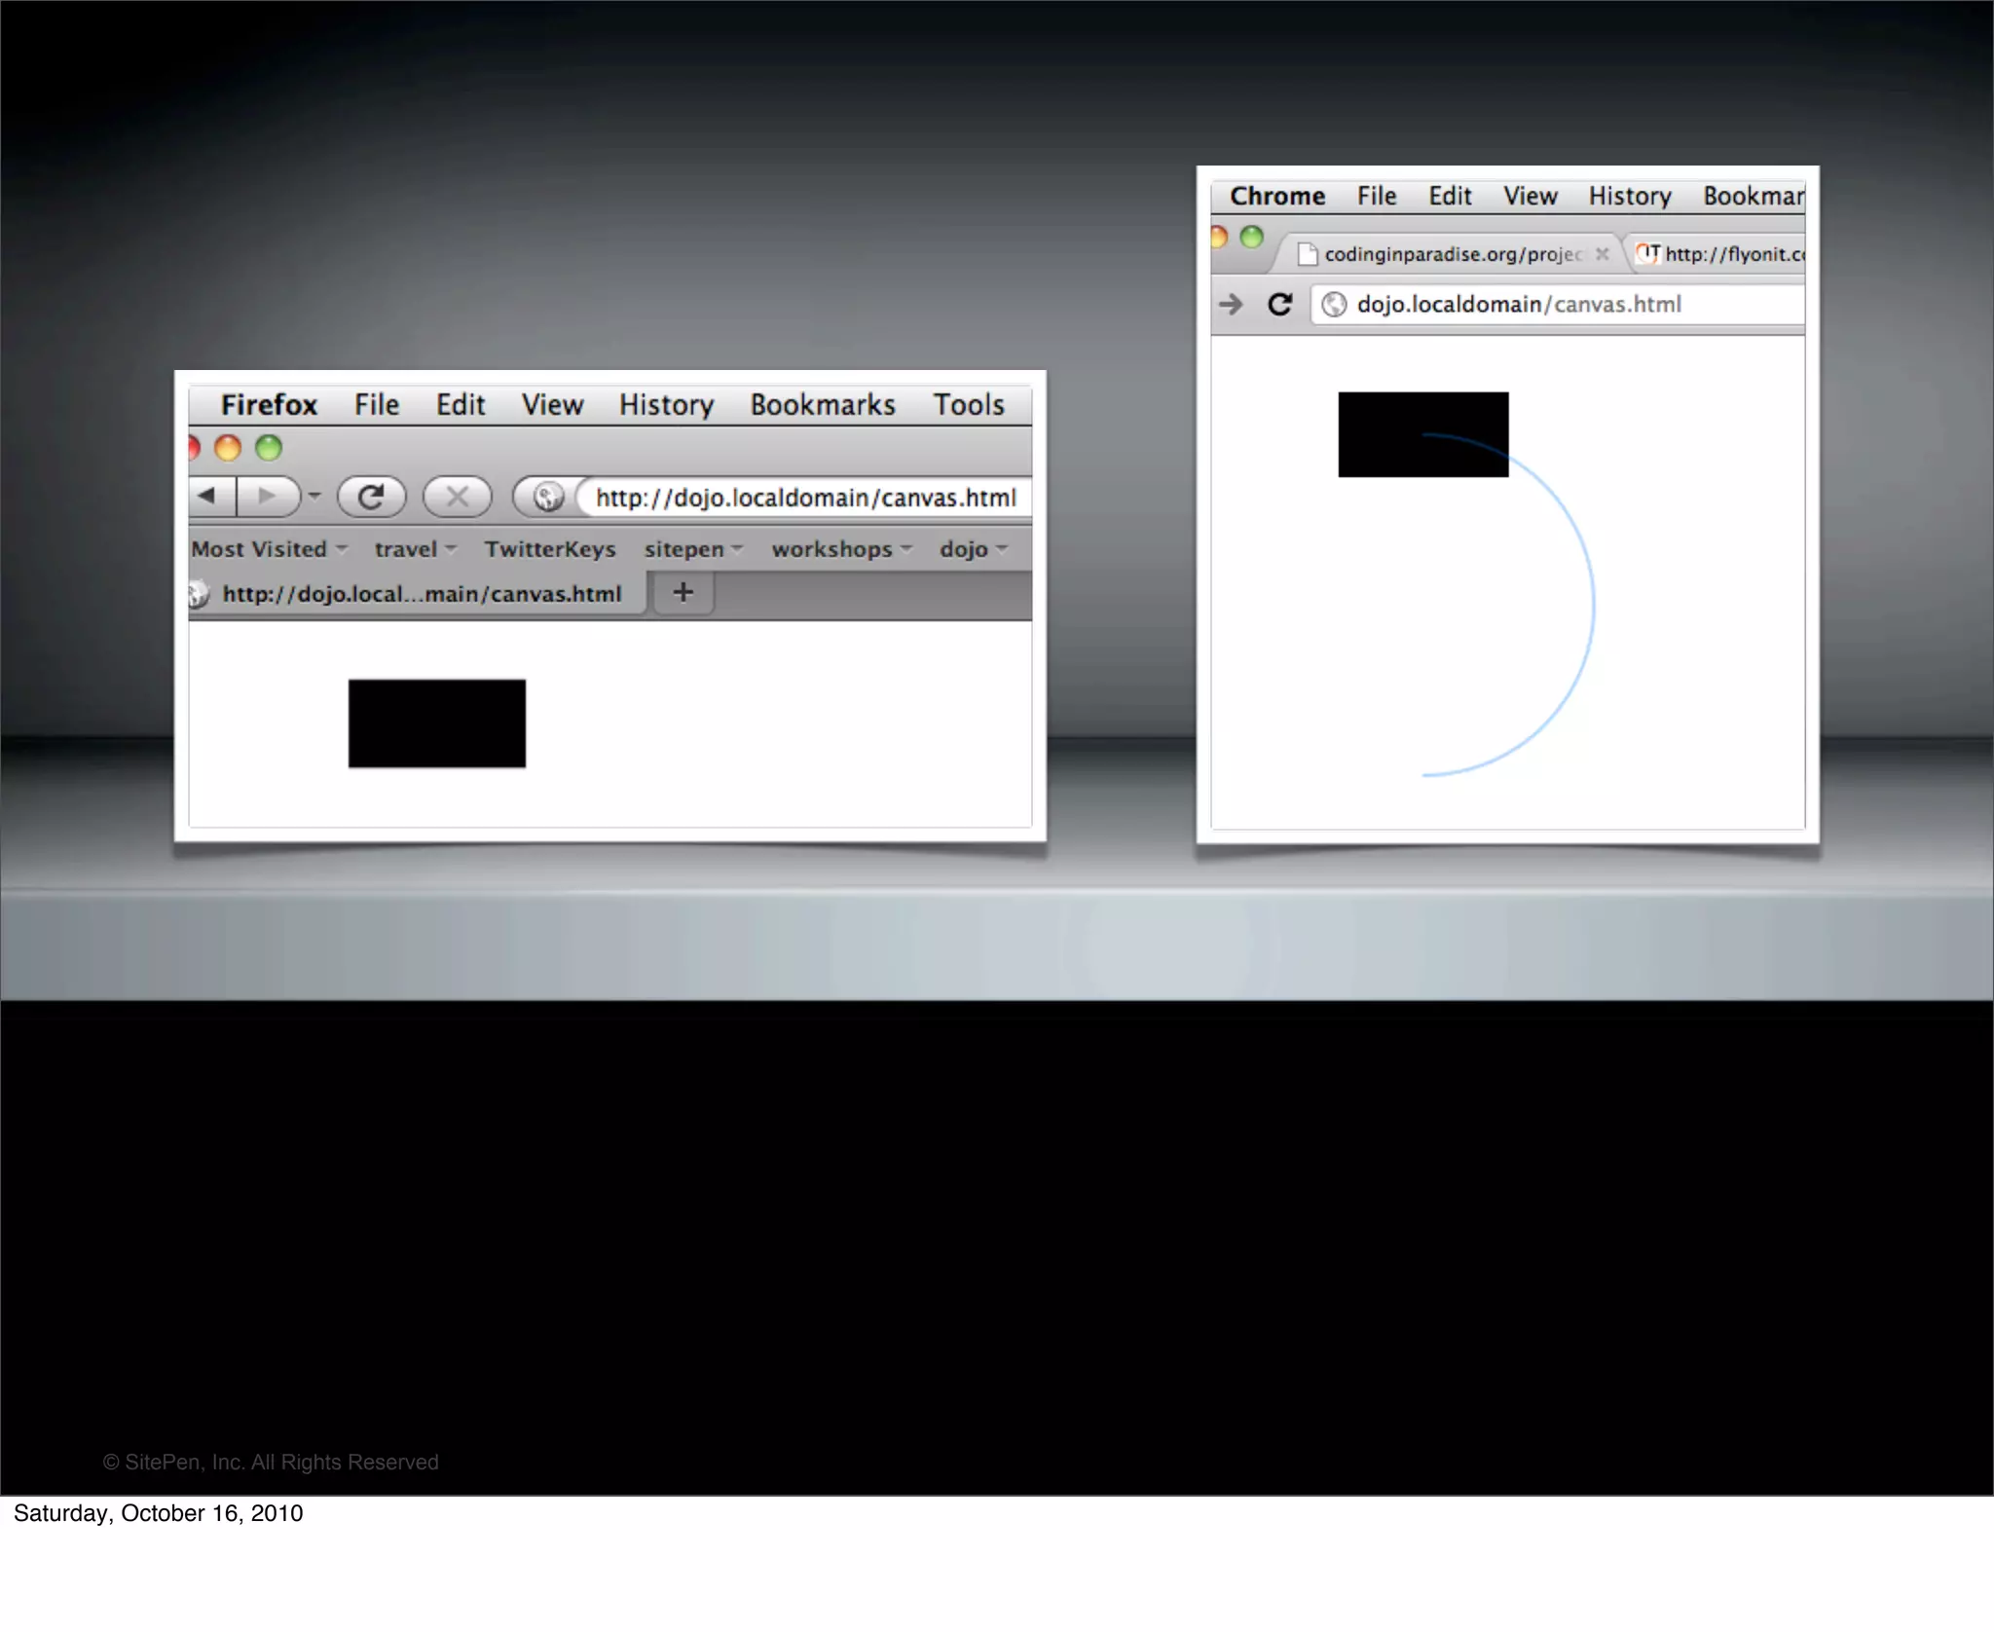Click globe icon in Chrome address bar
Screen dimensions: 1994x1632
click(x=1334, y=305)
